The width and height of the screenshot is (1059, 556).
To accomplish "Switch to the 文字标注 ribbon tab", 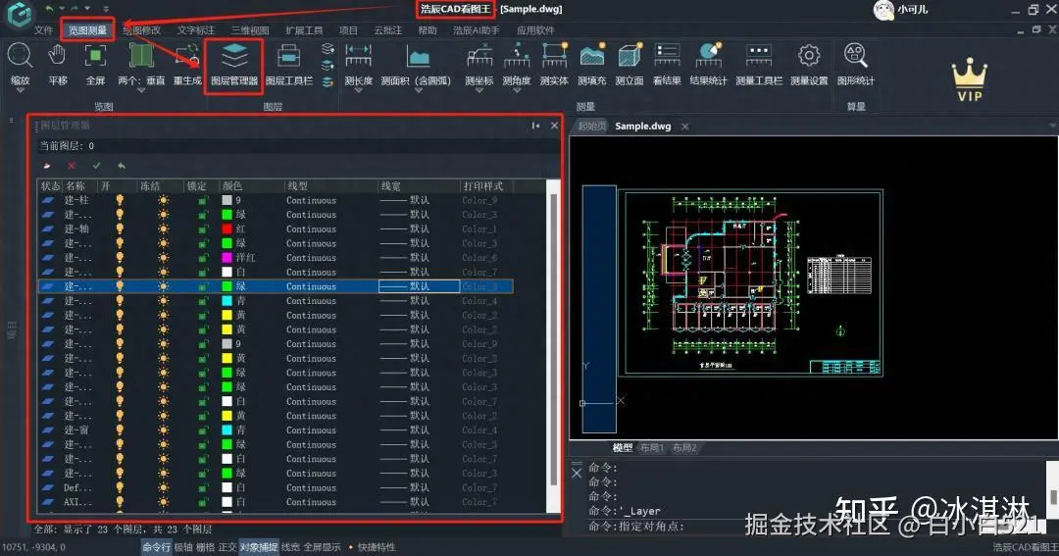I will click(196, 30).
